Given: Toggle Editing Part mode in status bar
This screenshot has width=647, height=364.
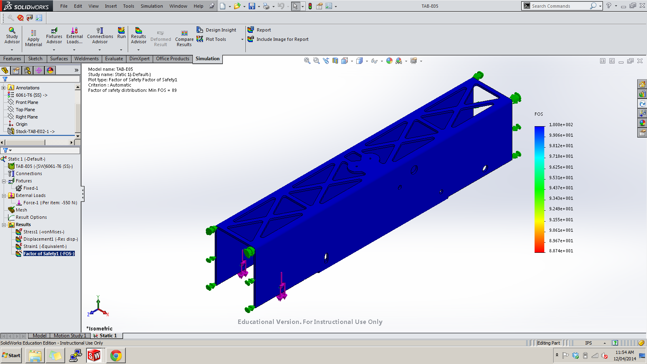Looking at the screenshot, I should click(548, 343).
